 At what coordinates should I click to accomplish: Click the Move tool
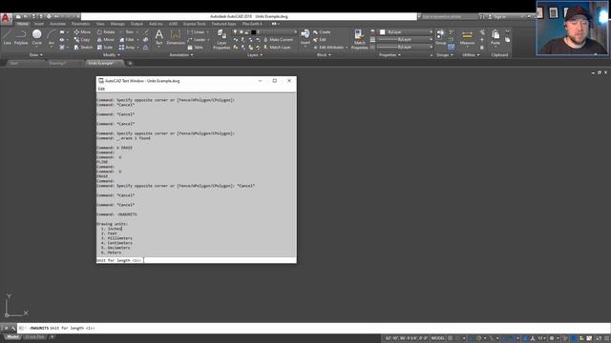coord(82,31)
